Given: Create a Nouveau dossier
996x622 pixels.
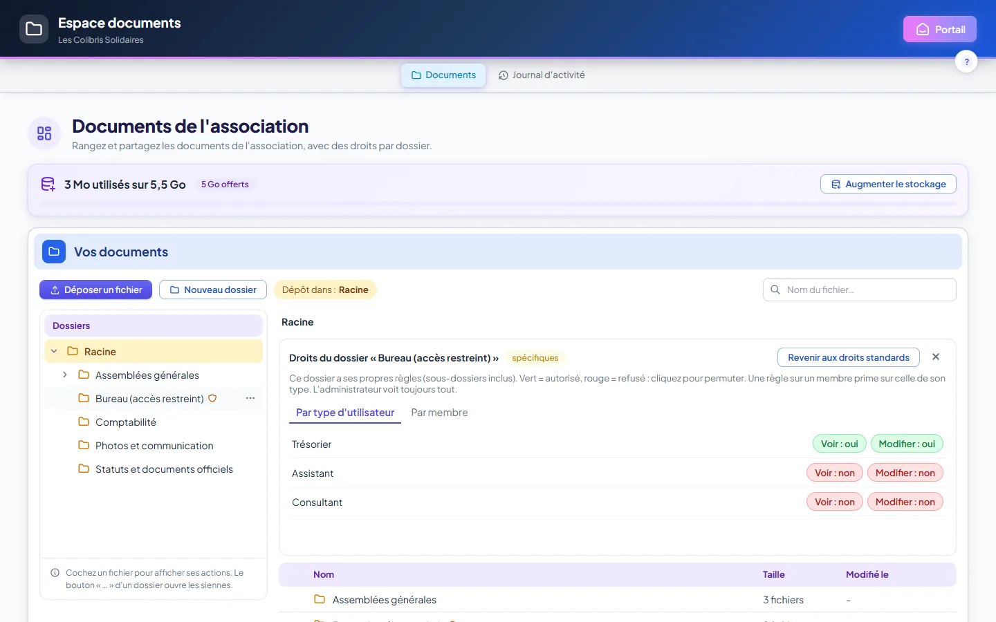Looking at the screenshot, I should pyautogui.click(x=213, y=290).
